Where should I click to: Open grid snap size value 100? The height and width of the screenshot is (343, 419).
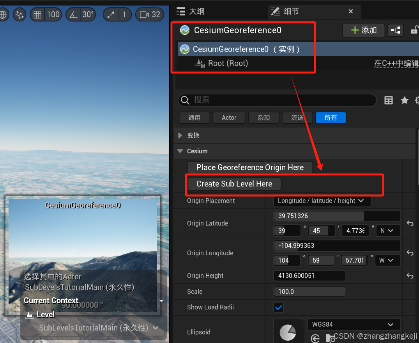53,14
